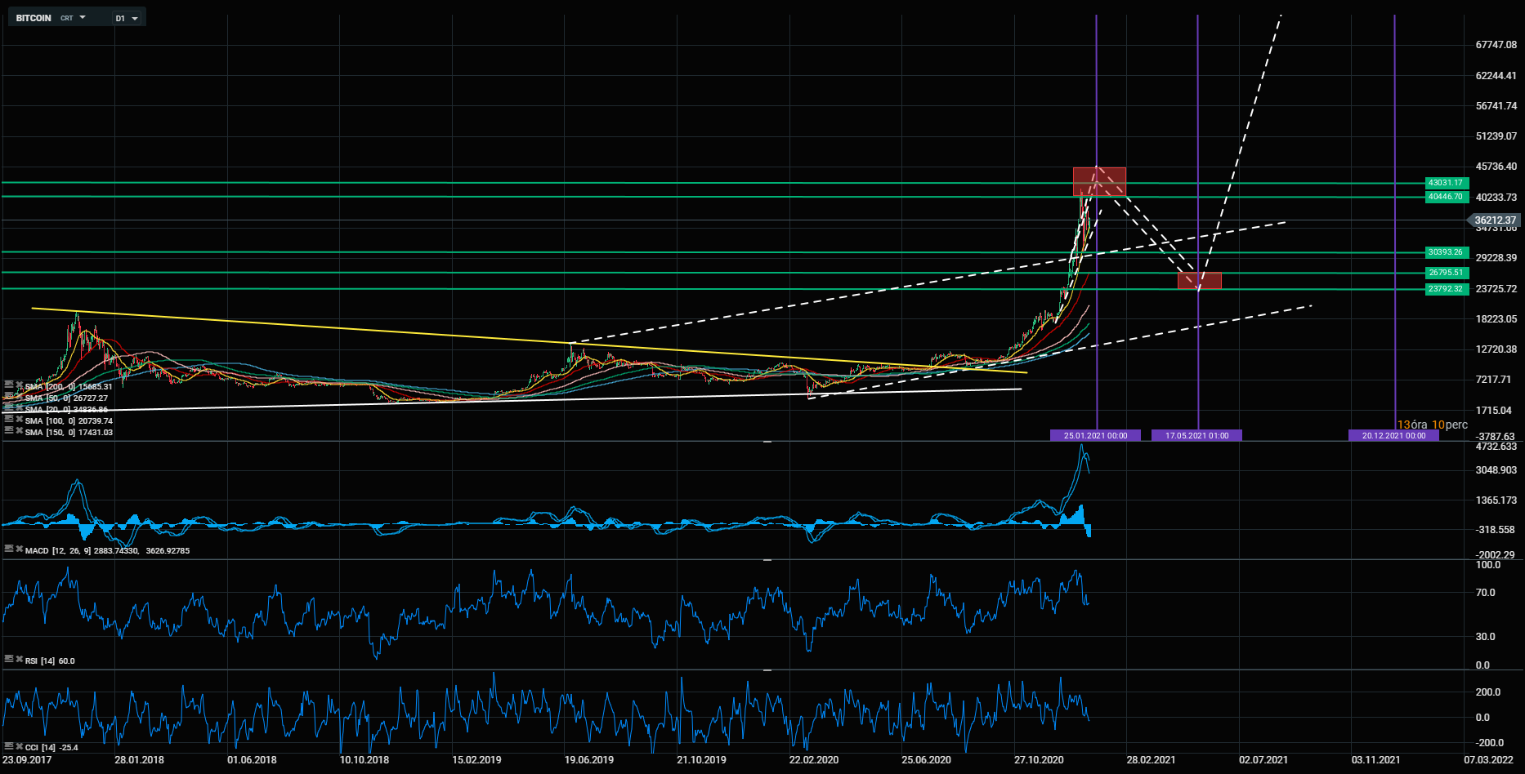This screenshot has width=1525, height=774.
Task: Open CCI indicator settings icon
Action: [8, 747]
